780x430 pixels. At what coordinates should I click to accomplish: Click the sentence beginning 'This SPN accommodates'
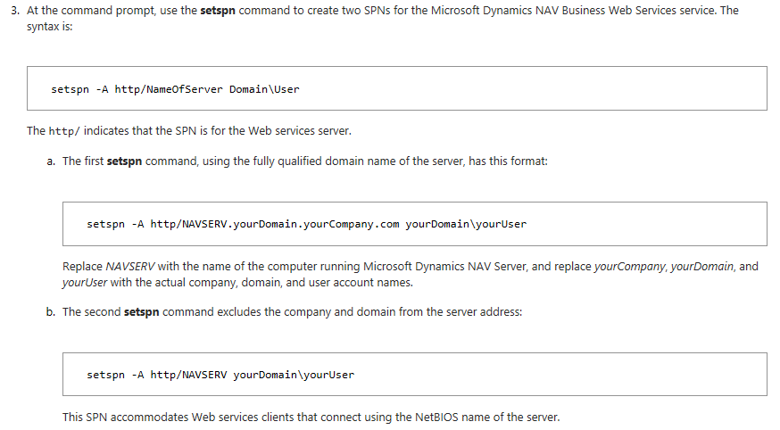[x=311, y=417]
